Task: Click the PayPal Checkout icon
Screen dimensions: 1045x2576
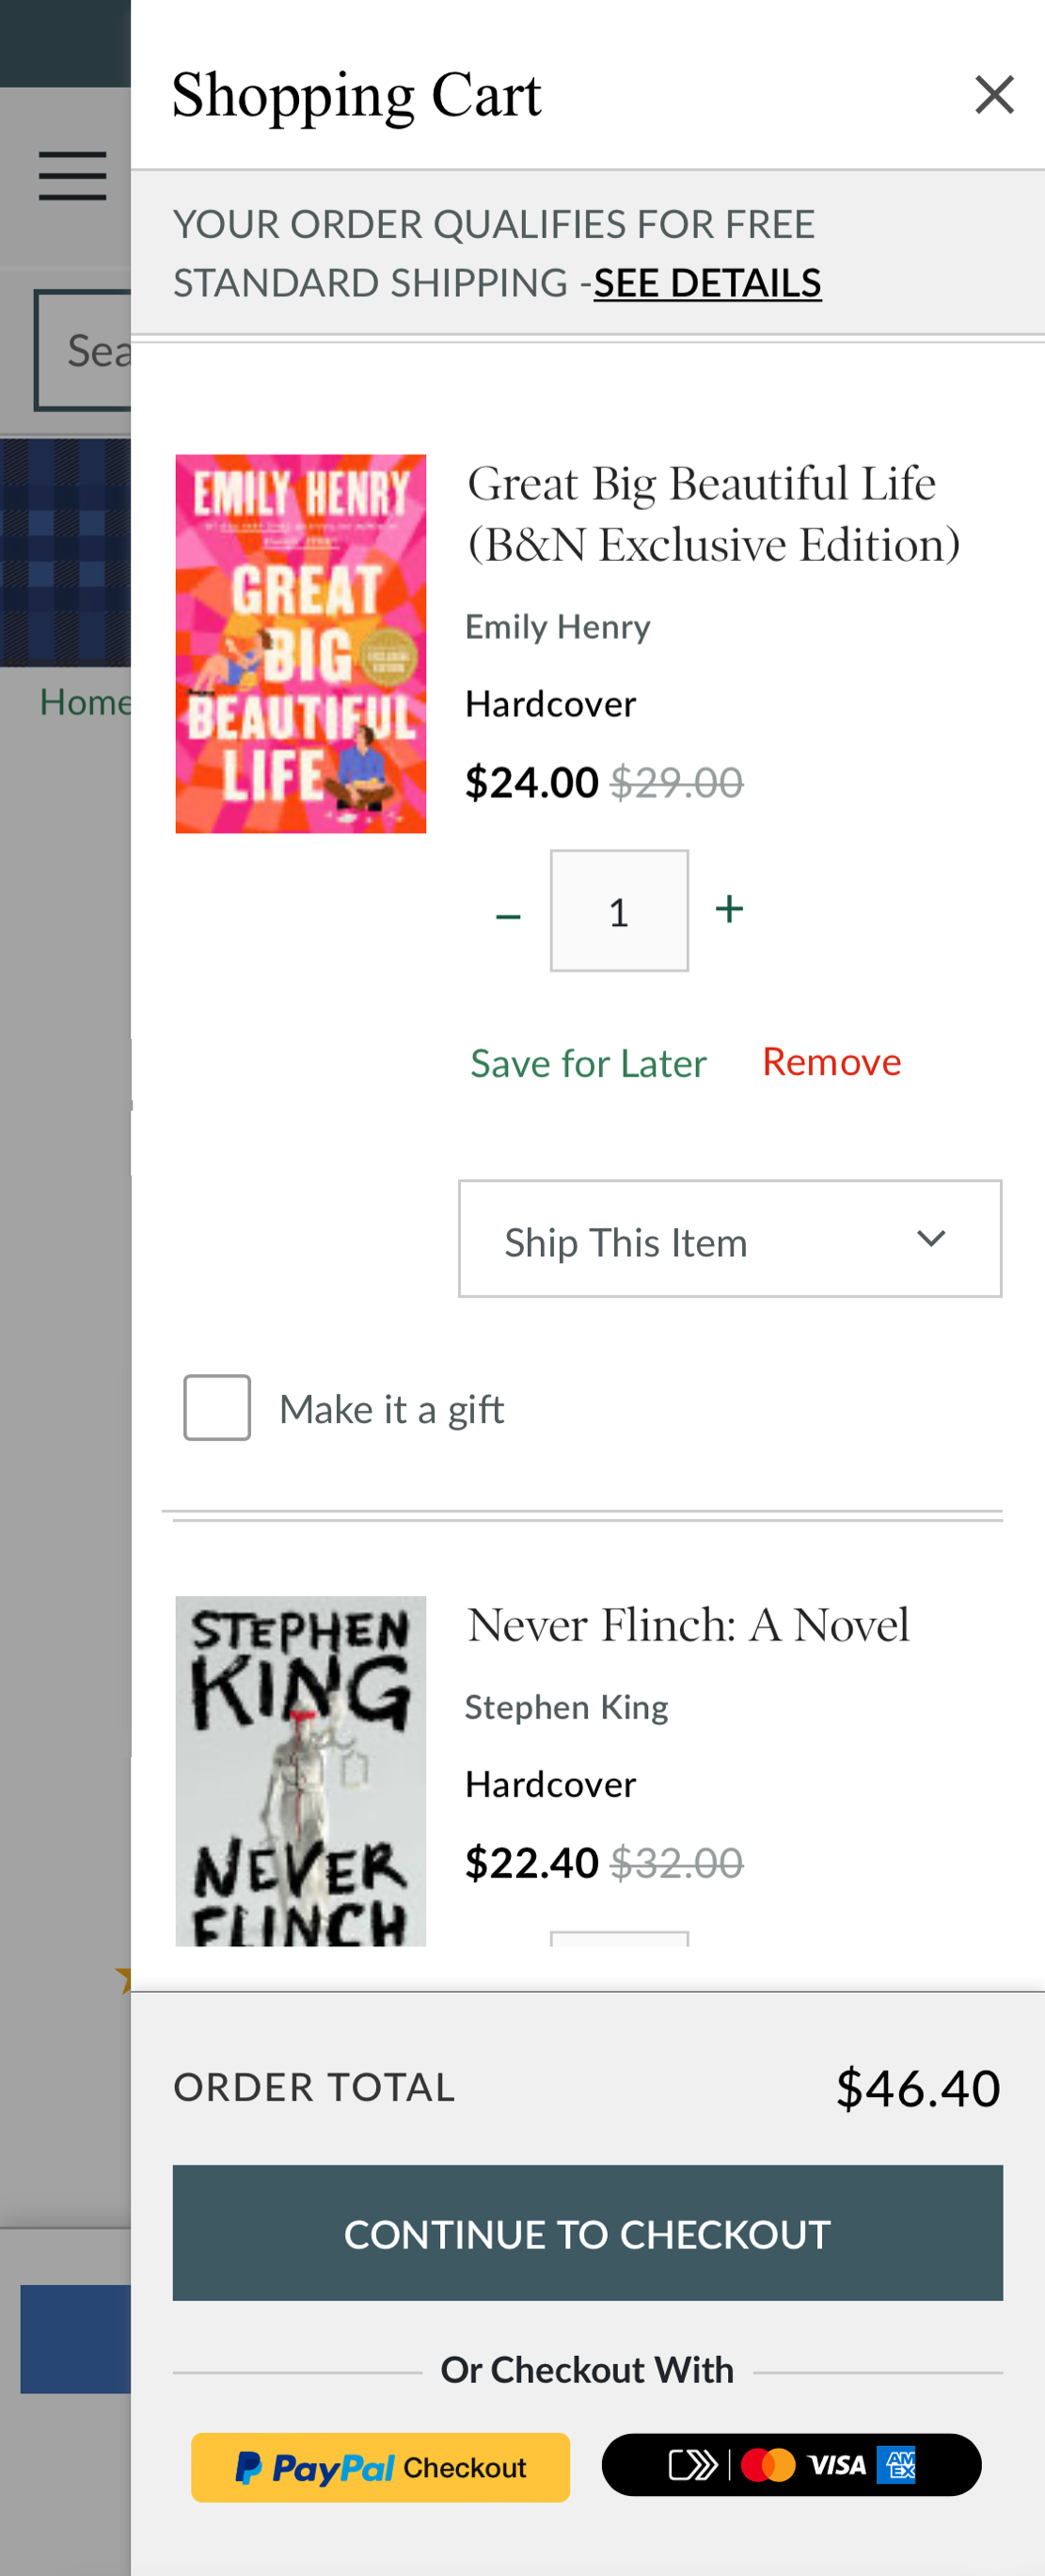Action: click(x=380, y=2466)
